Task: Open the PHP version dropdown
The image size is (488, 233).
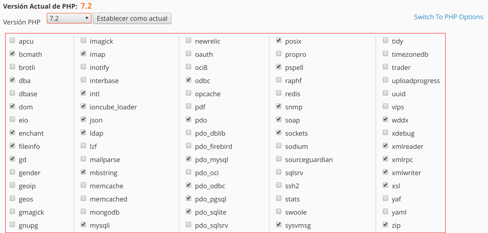Action: coord(69,18)
